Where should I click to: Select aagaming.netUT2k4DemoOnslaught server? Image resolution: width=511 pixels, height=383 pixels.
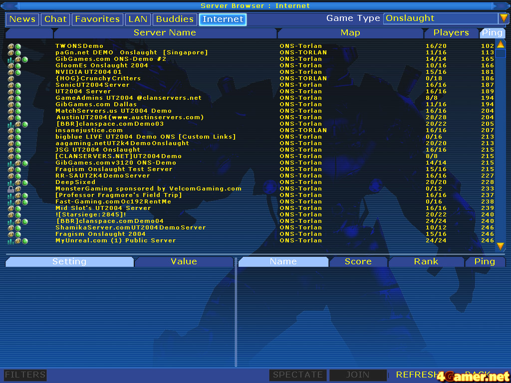pos(251,143)
